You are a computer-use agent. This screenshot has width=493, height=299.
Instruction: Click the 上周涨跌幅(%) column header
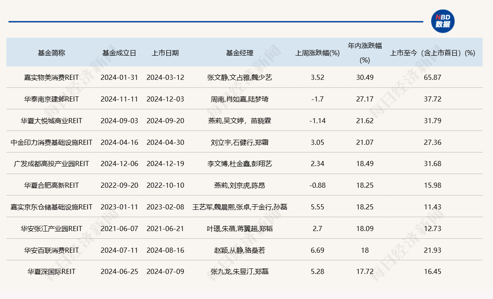coord(317,53)
